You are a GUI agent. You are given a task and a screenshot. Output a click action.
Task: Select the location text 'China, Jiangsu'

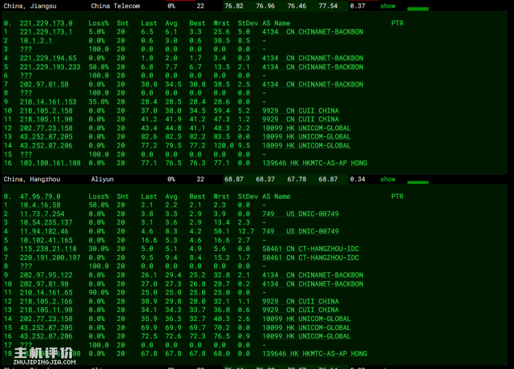coord(30,6)
